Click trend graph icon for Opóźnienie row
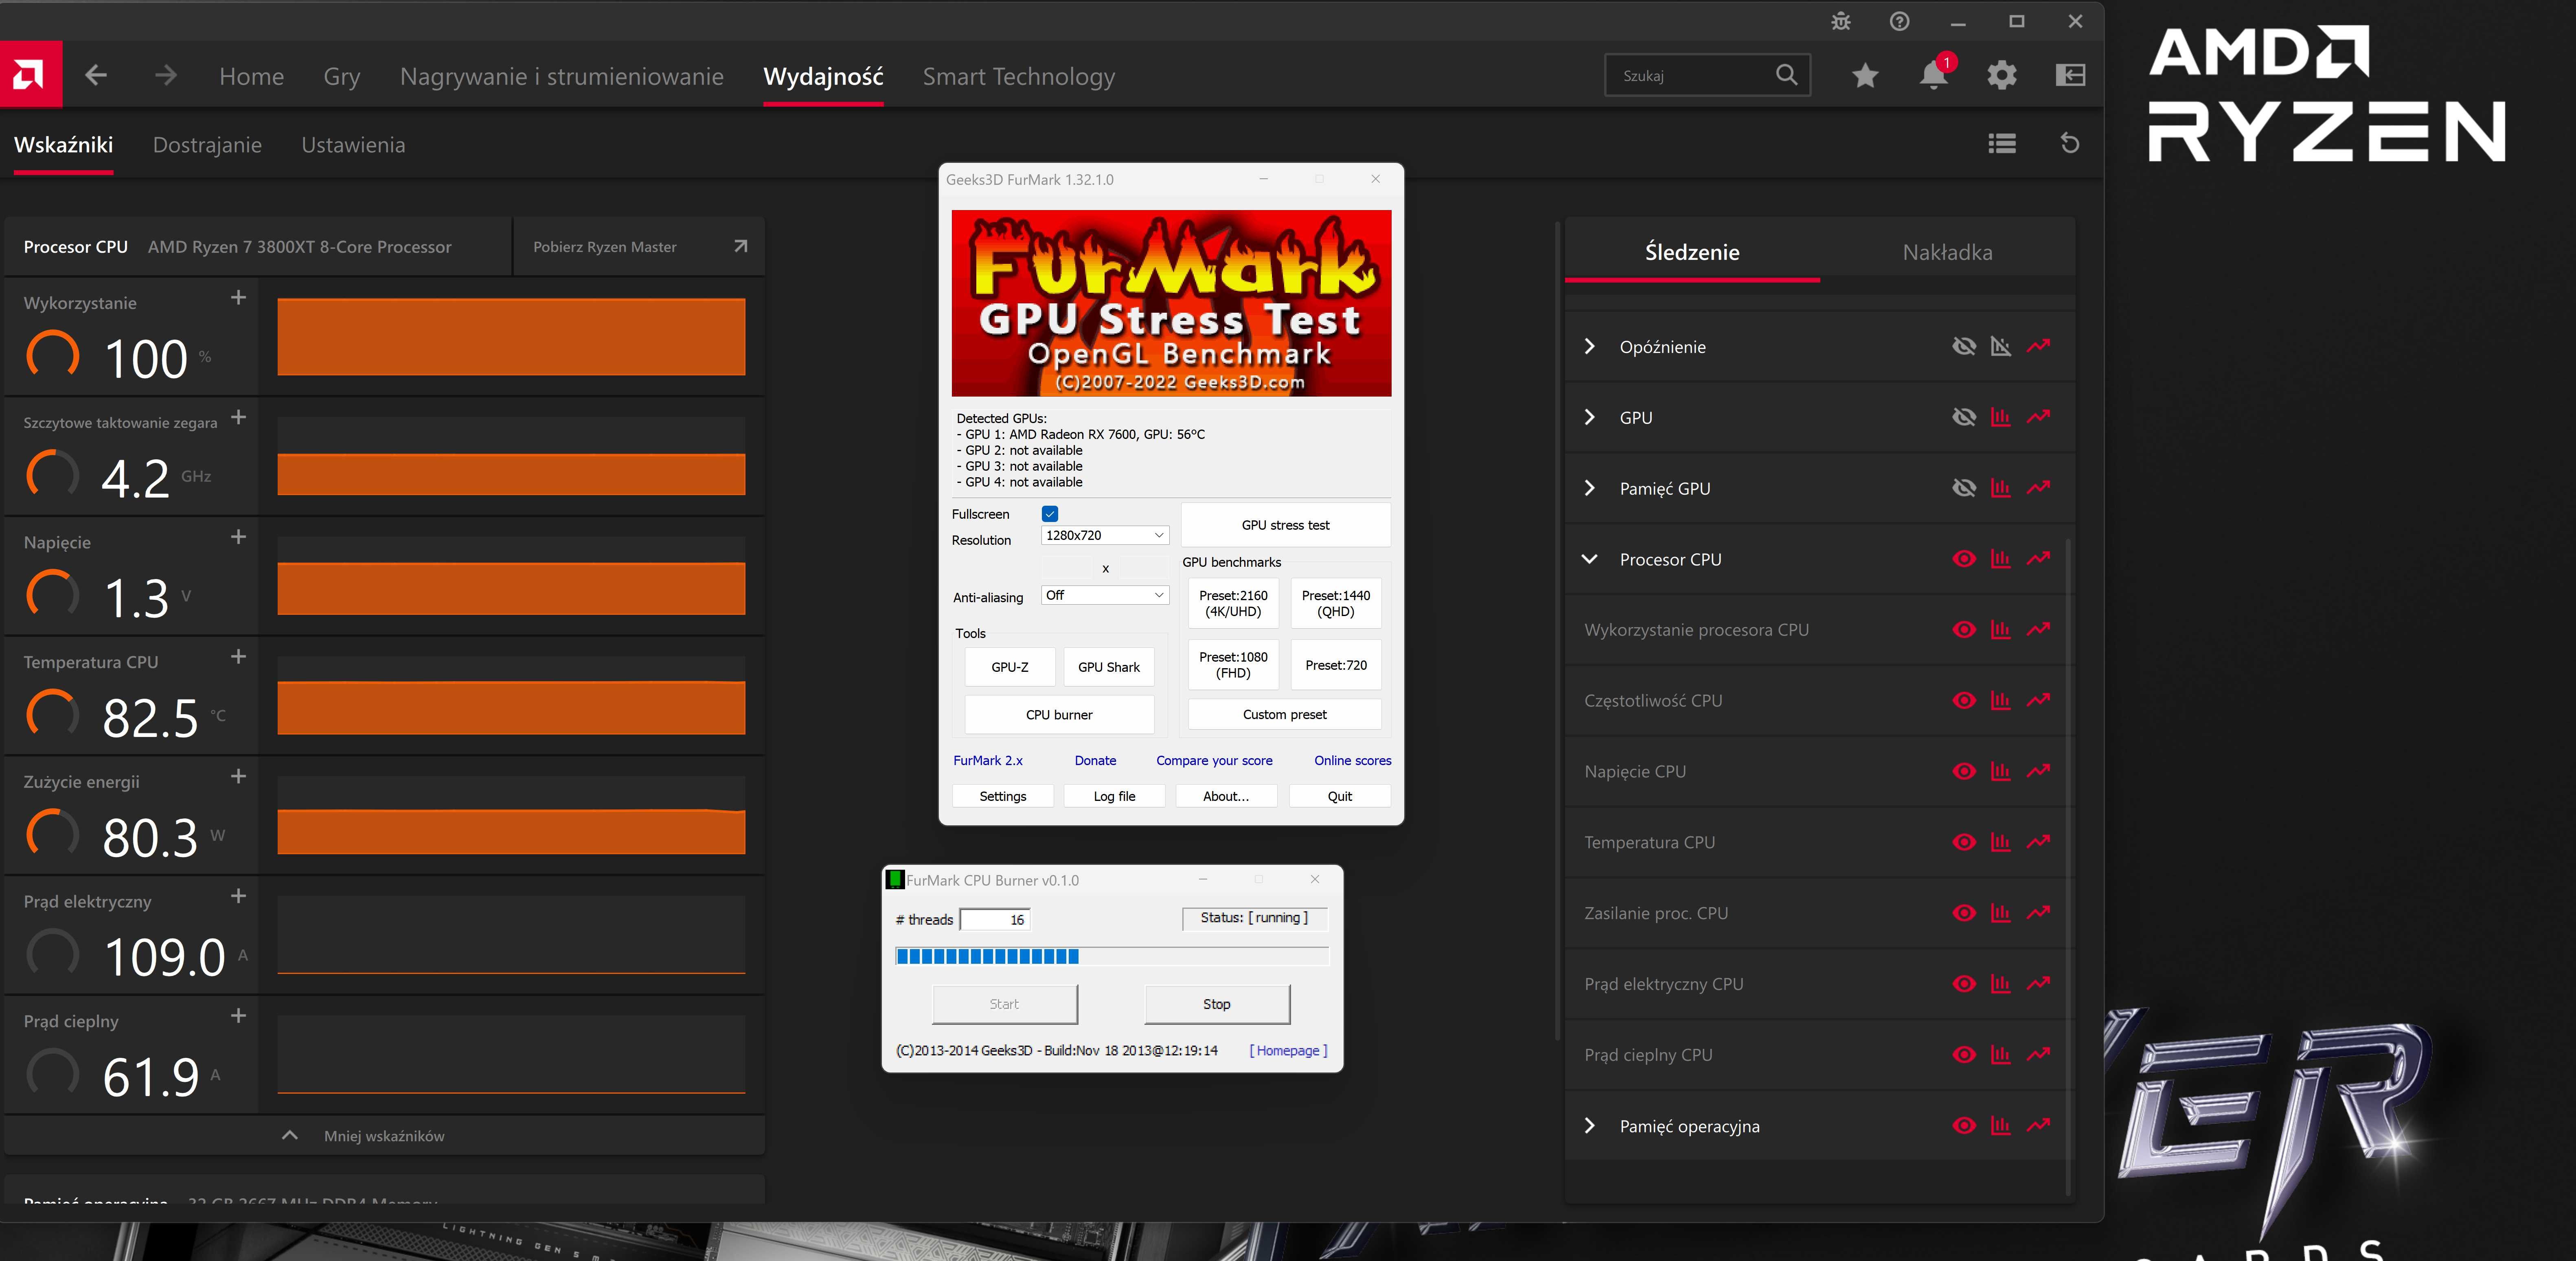The image size is (2576, 1261). click(2038, 346)
